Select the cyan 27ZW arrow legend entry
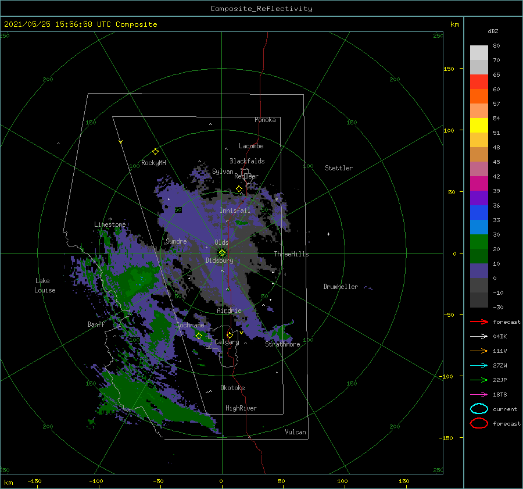523x489 pixels. (x=479, y=365)
